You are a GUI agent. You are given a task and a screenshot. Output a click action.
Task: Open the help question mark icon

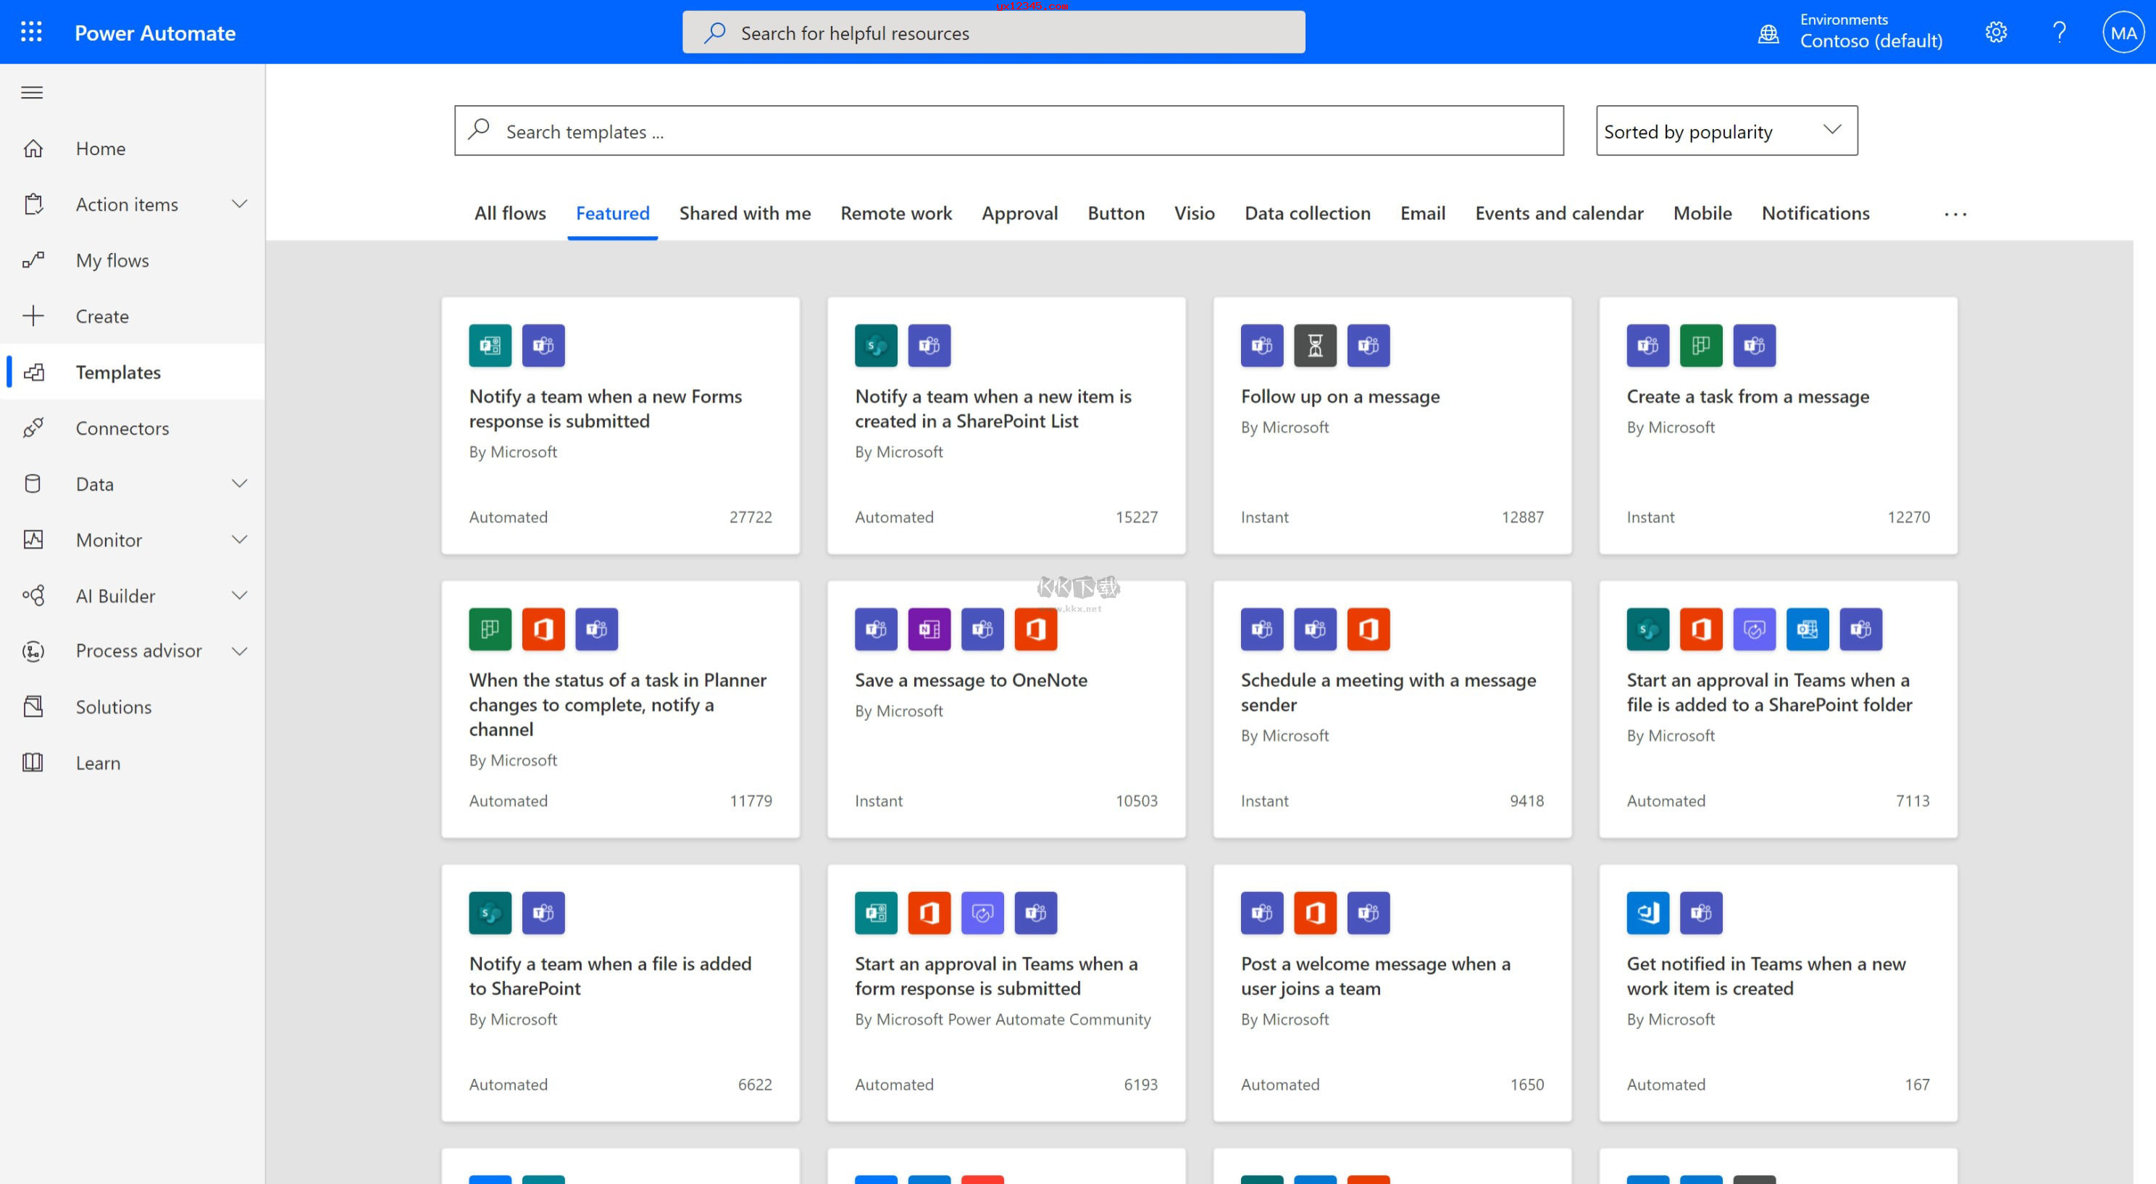(x=2059, y=33)
